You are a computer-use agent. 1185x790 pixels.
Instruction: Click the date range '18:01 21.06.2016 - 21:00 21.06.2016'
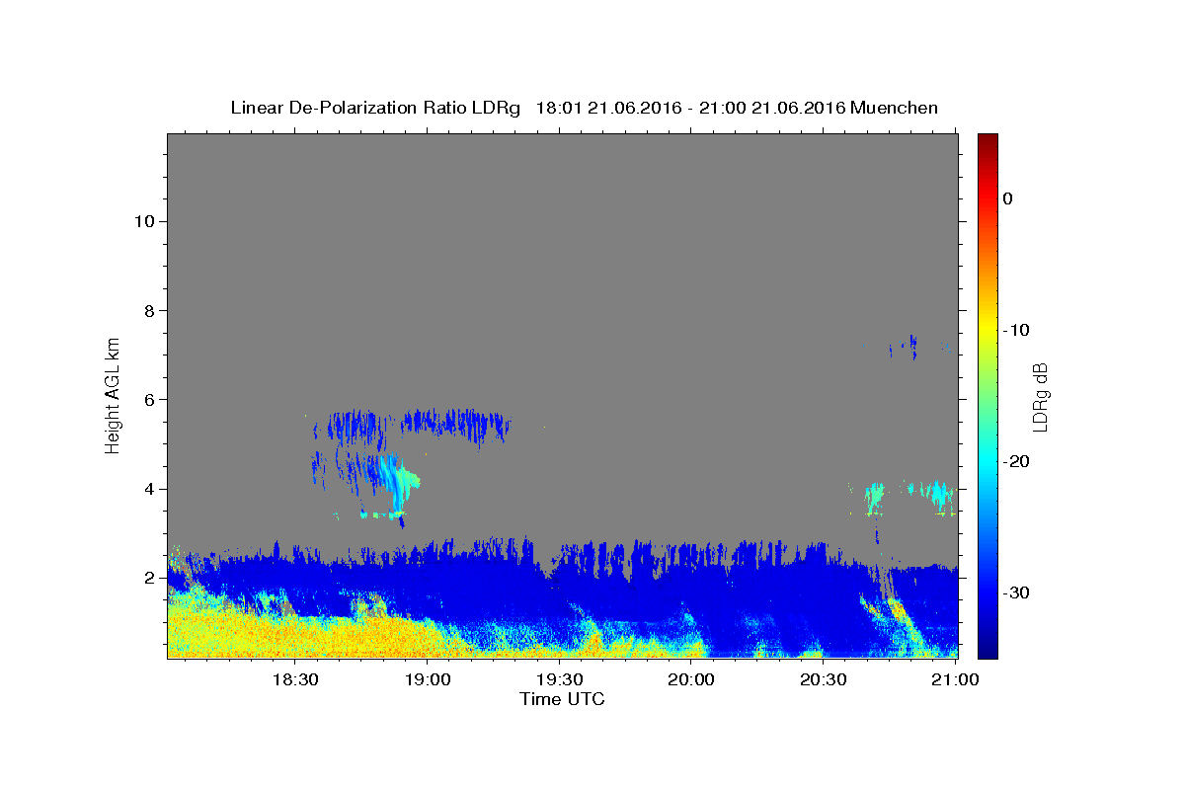click(690, 108)
